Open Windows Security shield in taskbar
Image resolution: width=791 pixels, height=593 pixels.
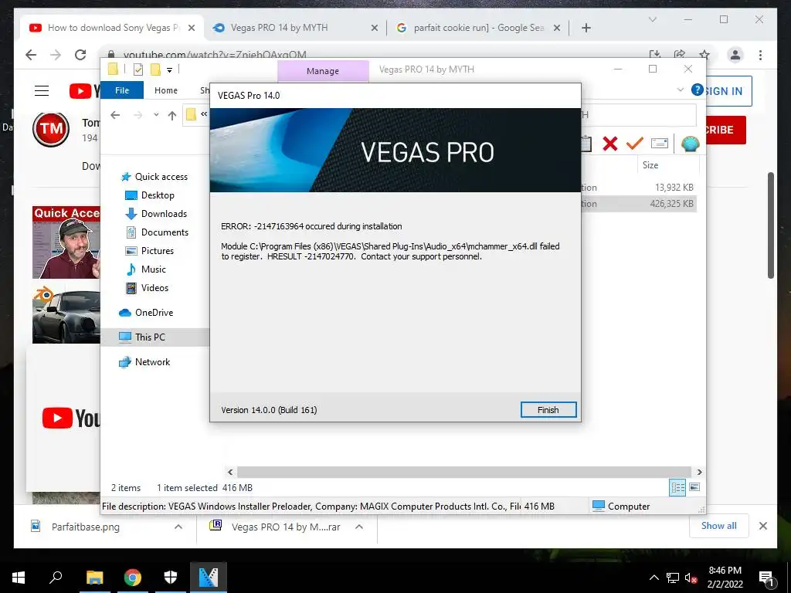click(x=171, y=578)
